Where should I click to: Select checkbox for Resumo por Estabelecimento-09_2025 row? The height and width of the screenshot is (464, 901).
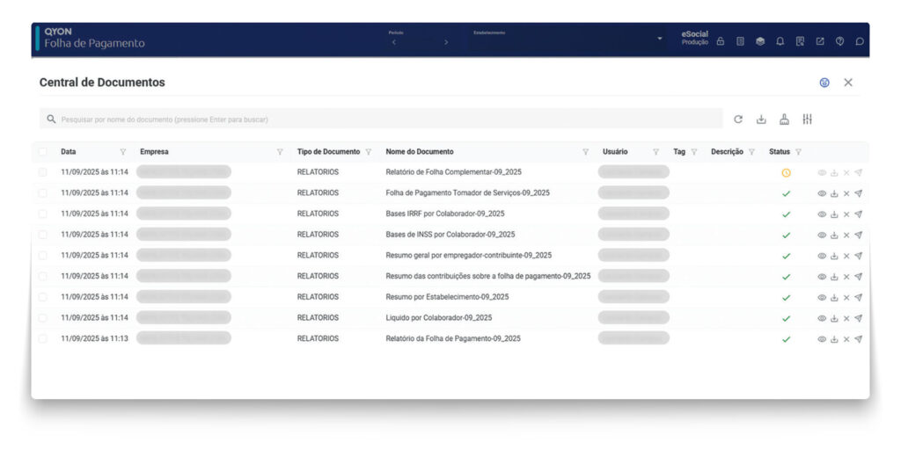pos(43,297)
